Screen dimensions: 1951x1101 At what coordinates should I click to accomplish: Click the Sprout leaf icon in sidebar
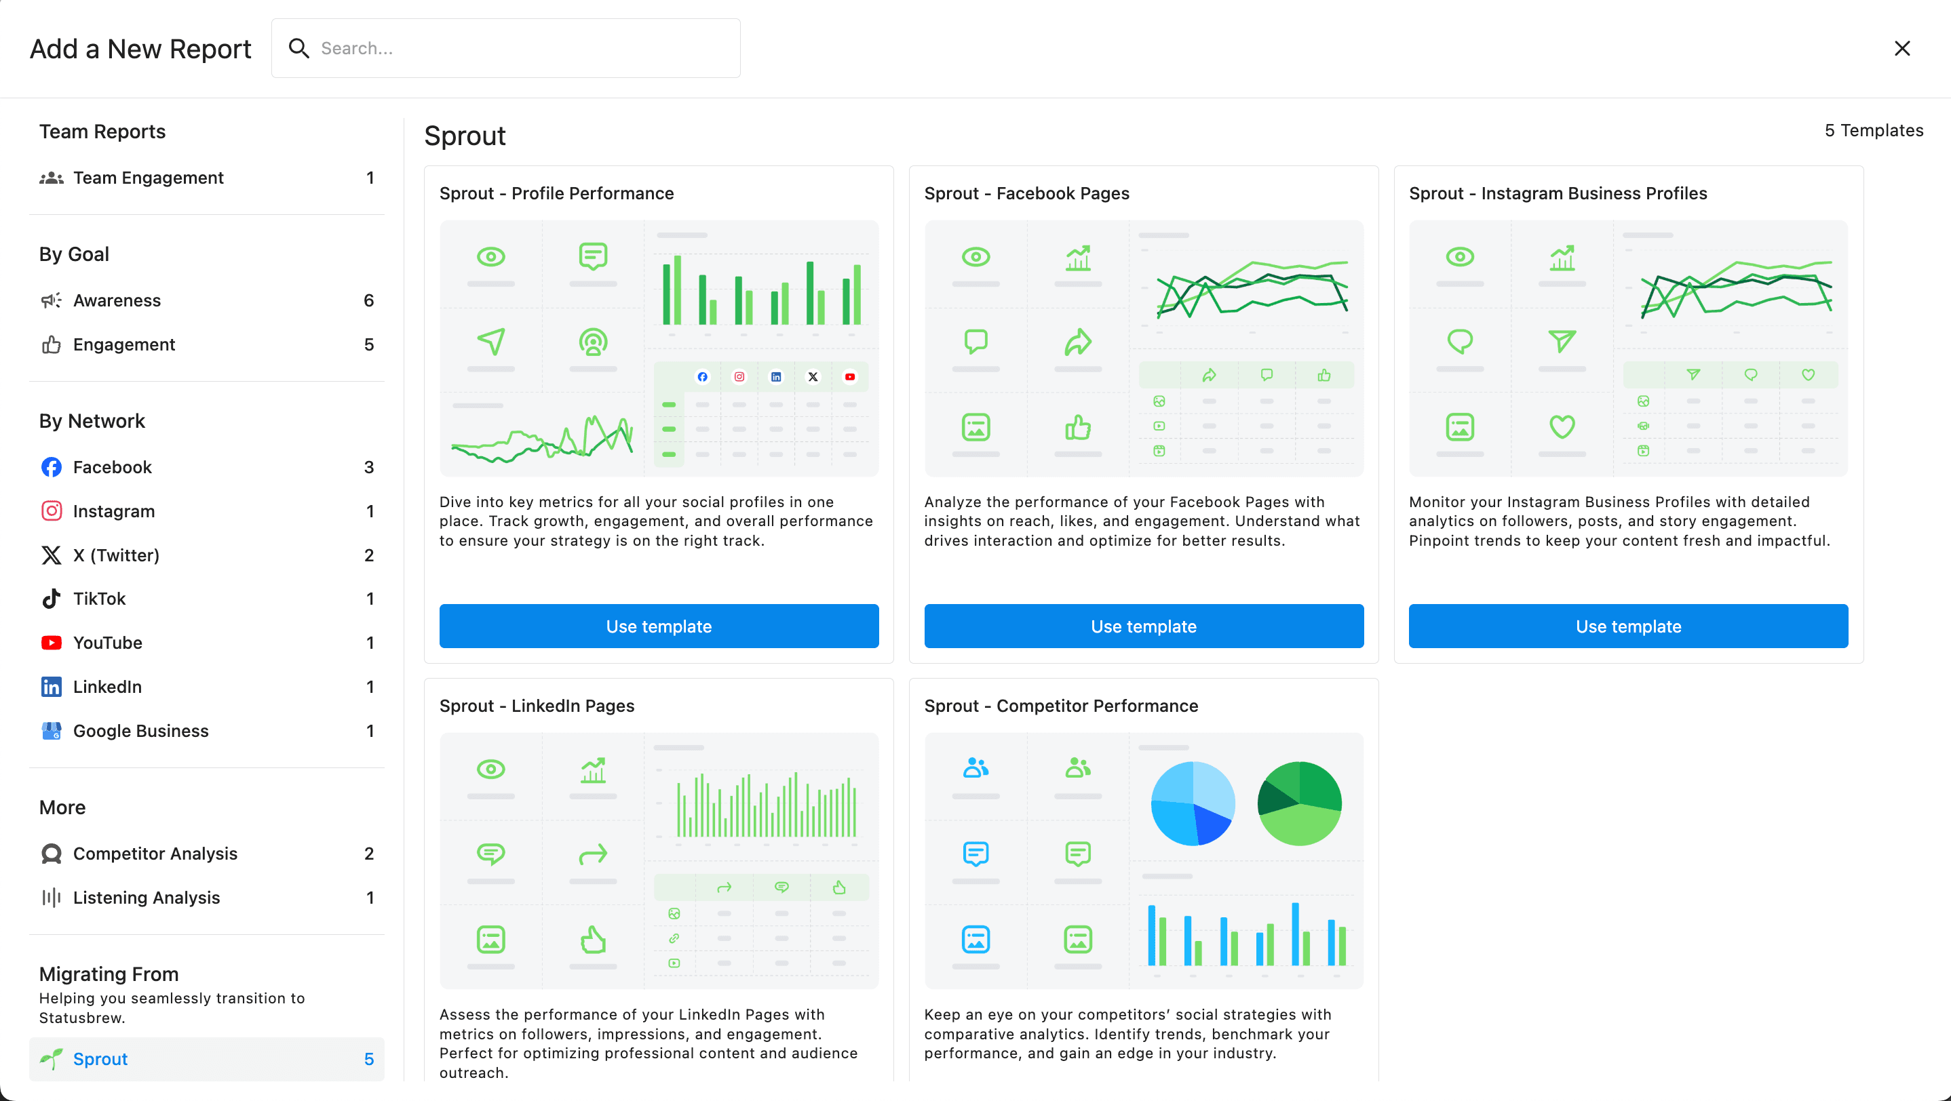51,1060
